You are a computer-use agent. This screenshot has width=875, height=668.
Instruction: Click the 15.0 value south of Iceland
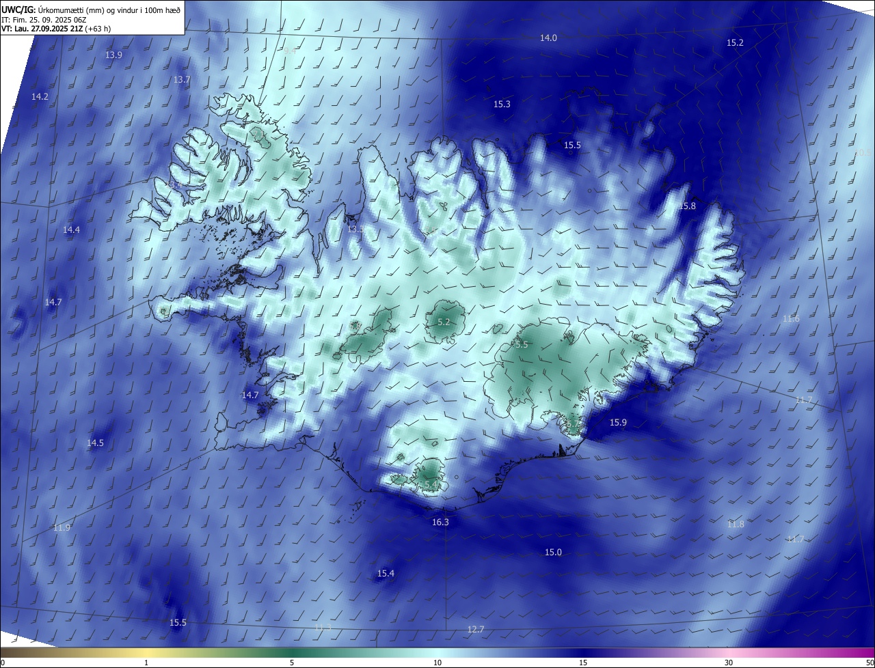[553, 552]
